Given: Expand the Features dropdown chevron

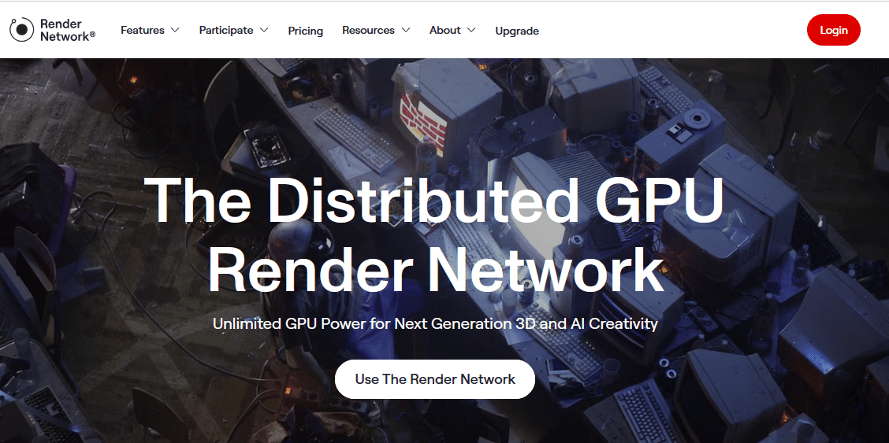Looking at the screenshot, I should 175,30.
